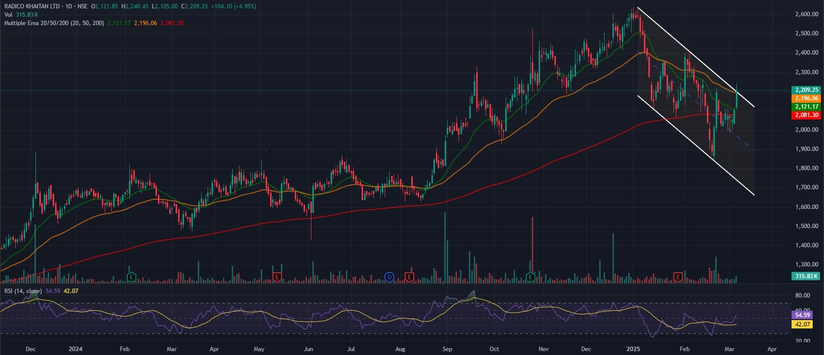Click the 315.83K volume axis label
The image size is (824, 355).
click(x=806, y=276)
